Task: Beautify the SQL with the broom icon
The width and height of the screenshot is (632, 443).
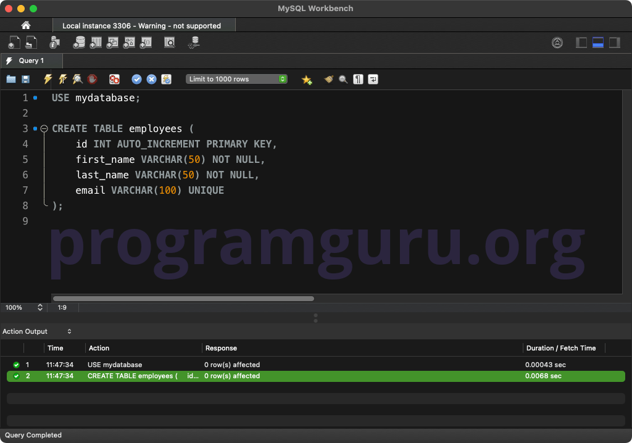Action: coord(328,79)
